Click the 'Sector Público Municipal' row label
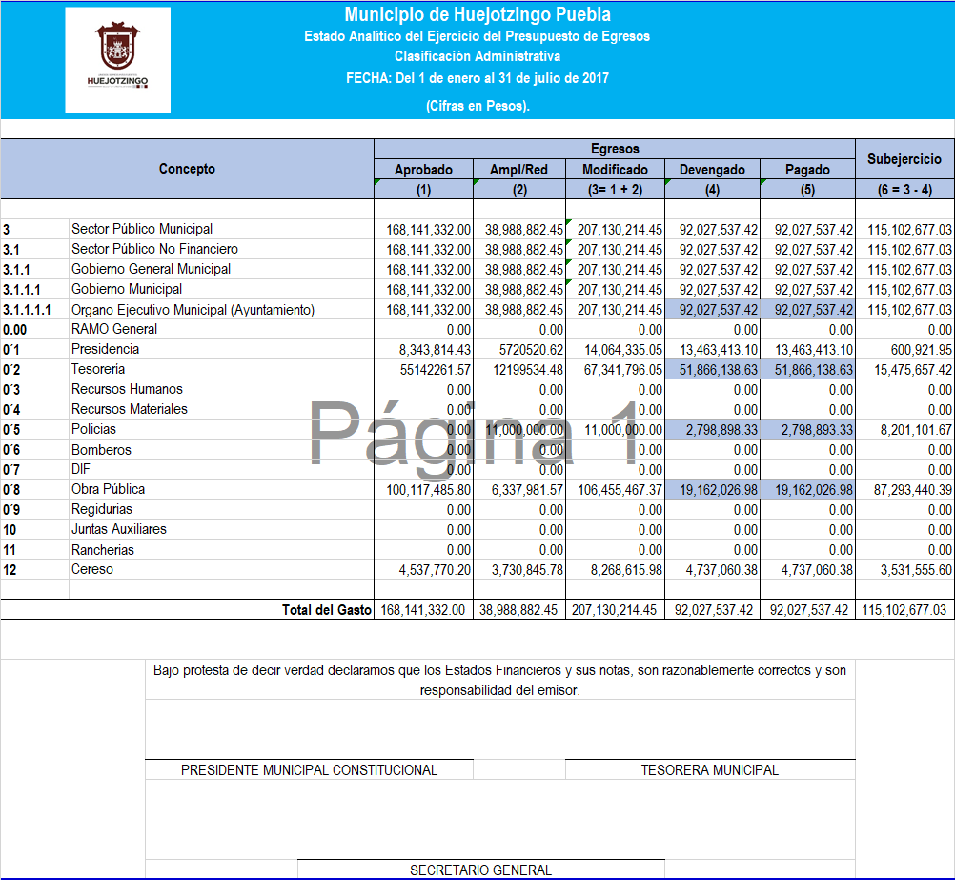 point(142,229)
